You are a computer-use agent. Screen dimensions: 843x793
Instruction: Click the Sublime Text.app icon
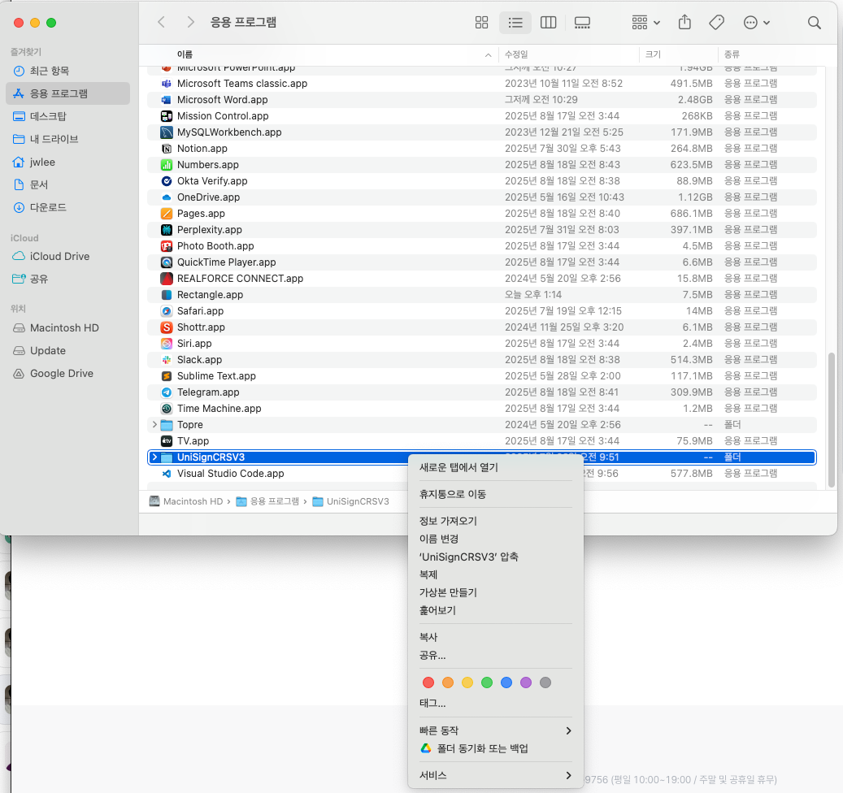(167, 376)
